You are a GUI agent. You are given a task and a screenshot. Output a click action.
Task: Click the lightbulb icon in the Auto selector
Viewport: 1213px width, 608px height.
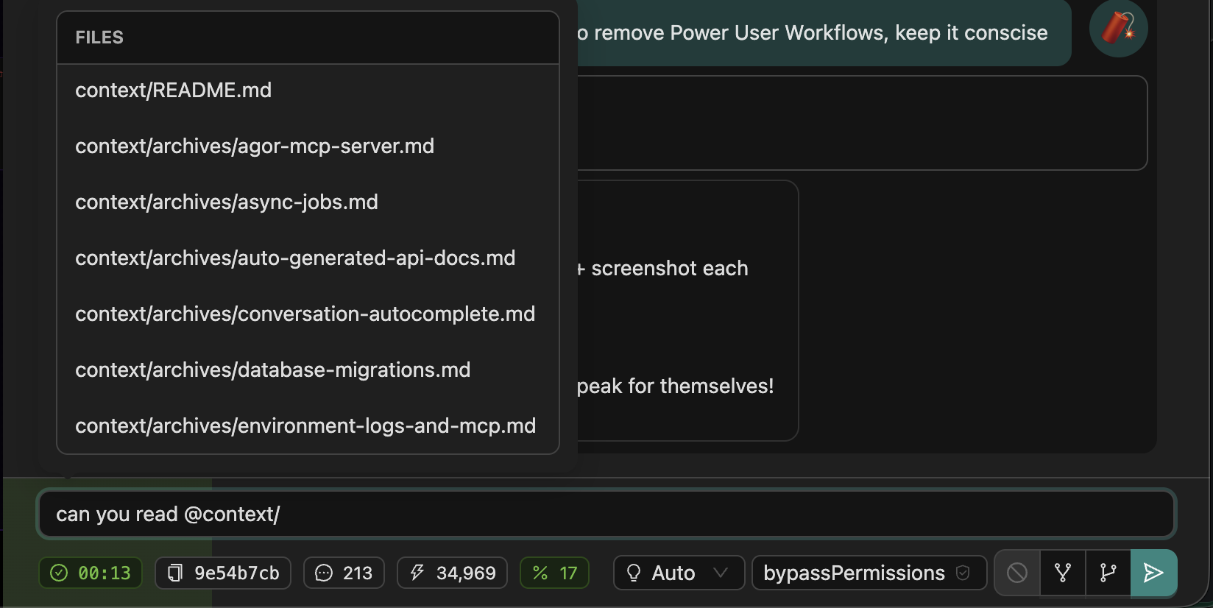click(633, 573)
